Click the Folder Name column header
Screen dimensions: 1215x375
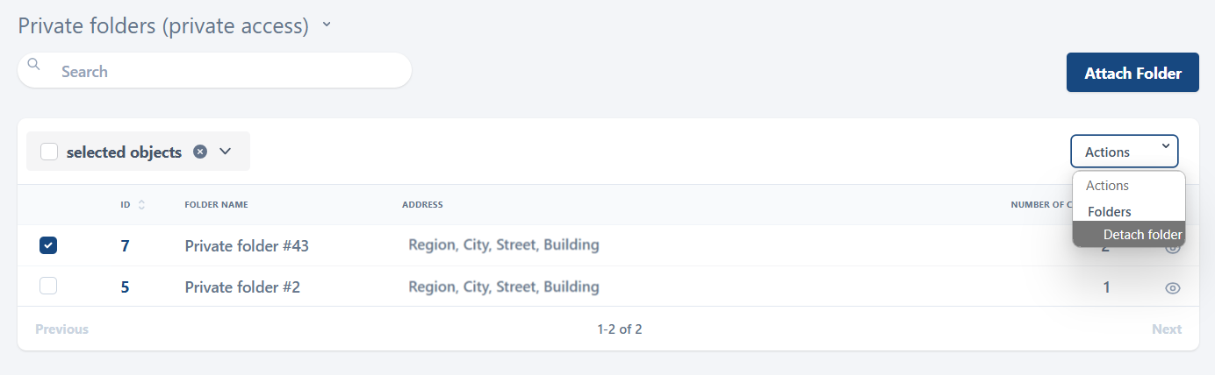[216, 205]
